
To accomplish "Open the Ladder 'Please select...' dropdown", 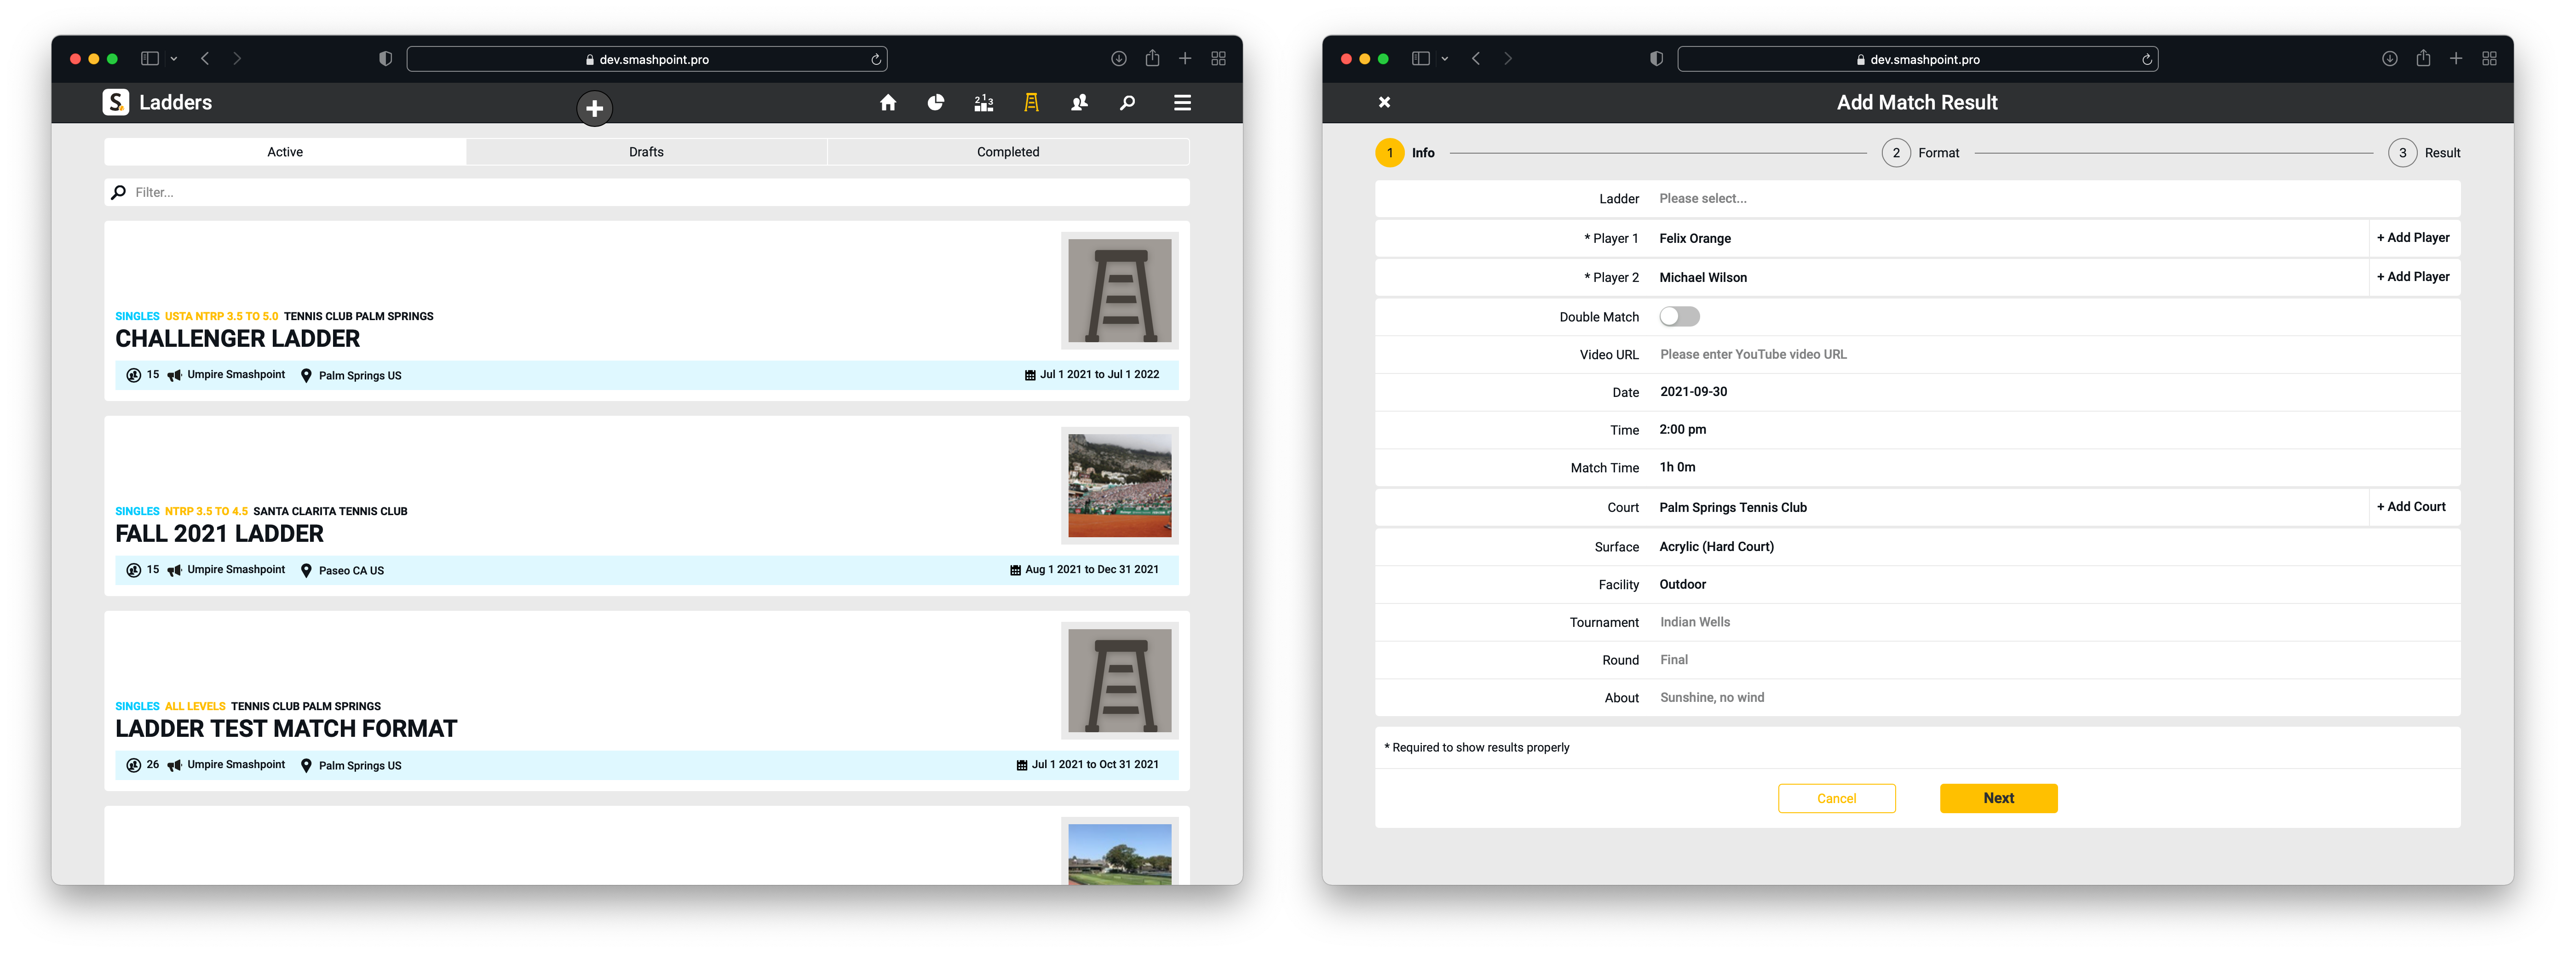I will tap(1918, 199).
